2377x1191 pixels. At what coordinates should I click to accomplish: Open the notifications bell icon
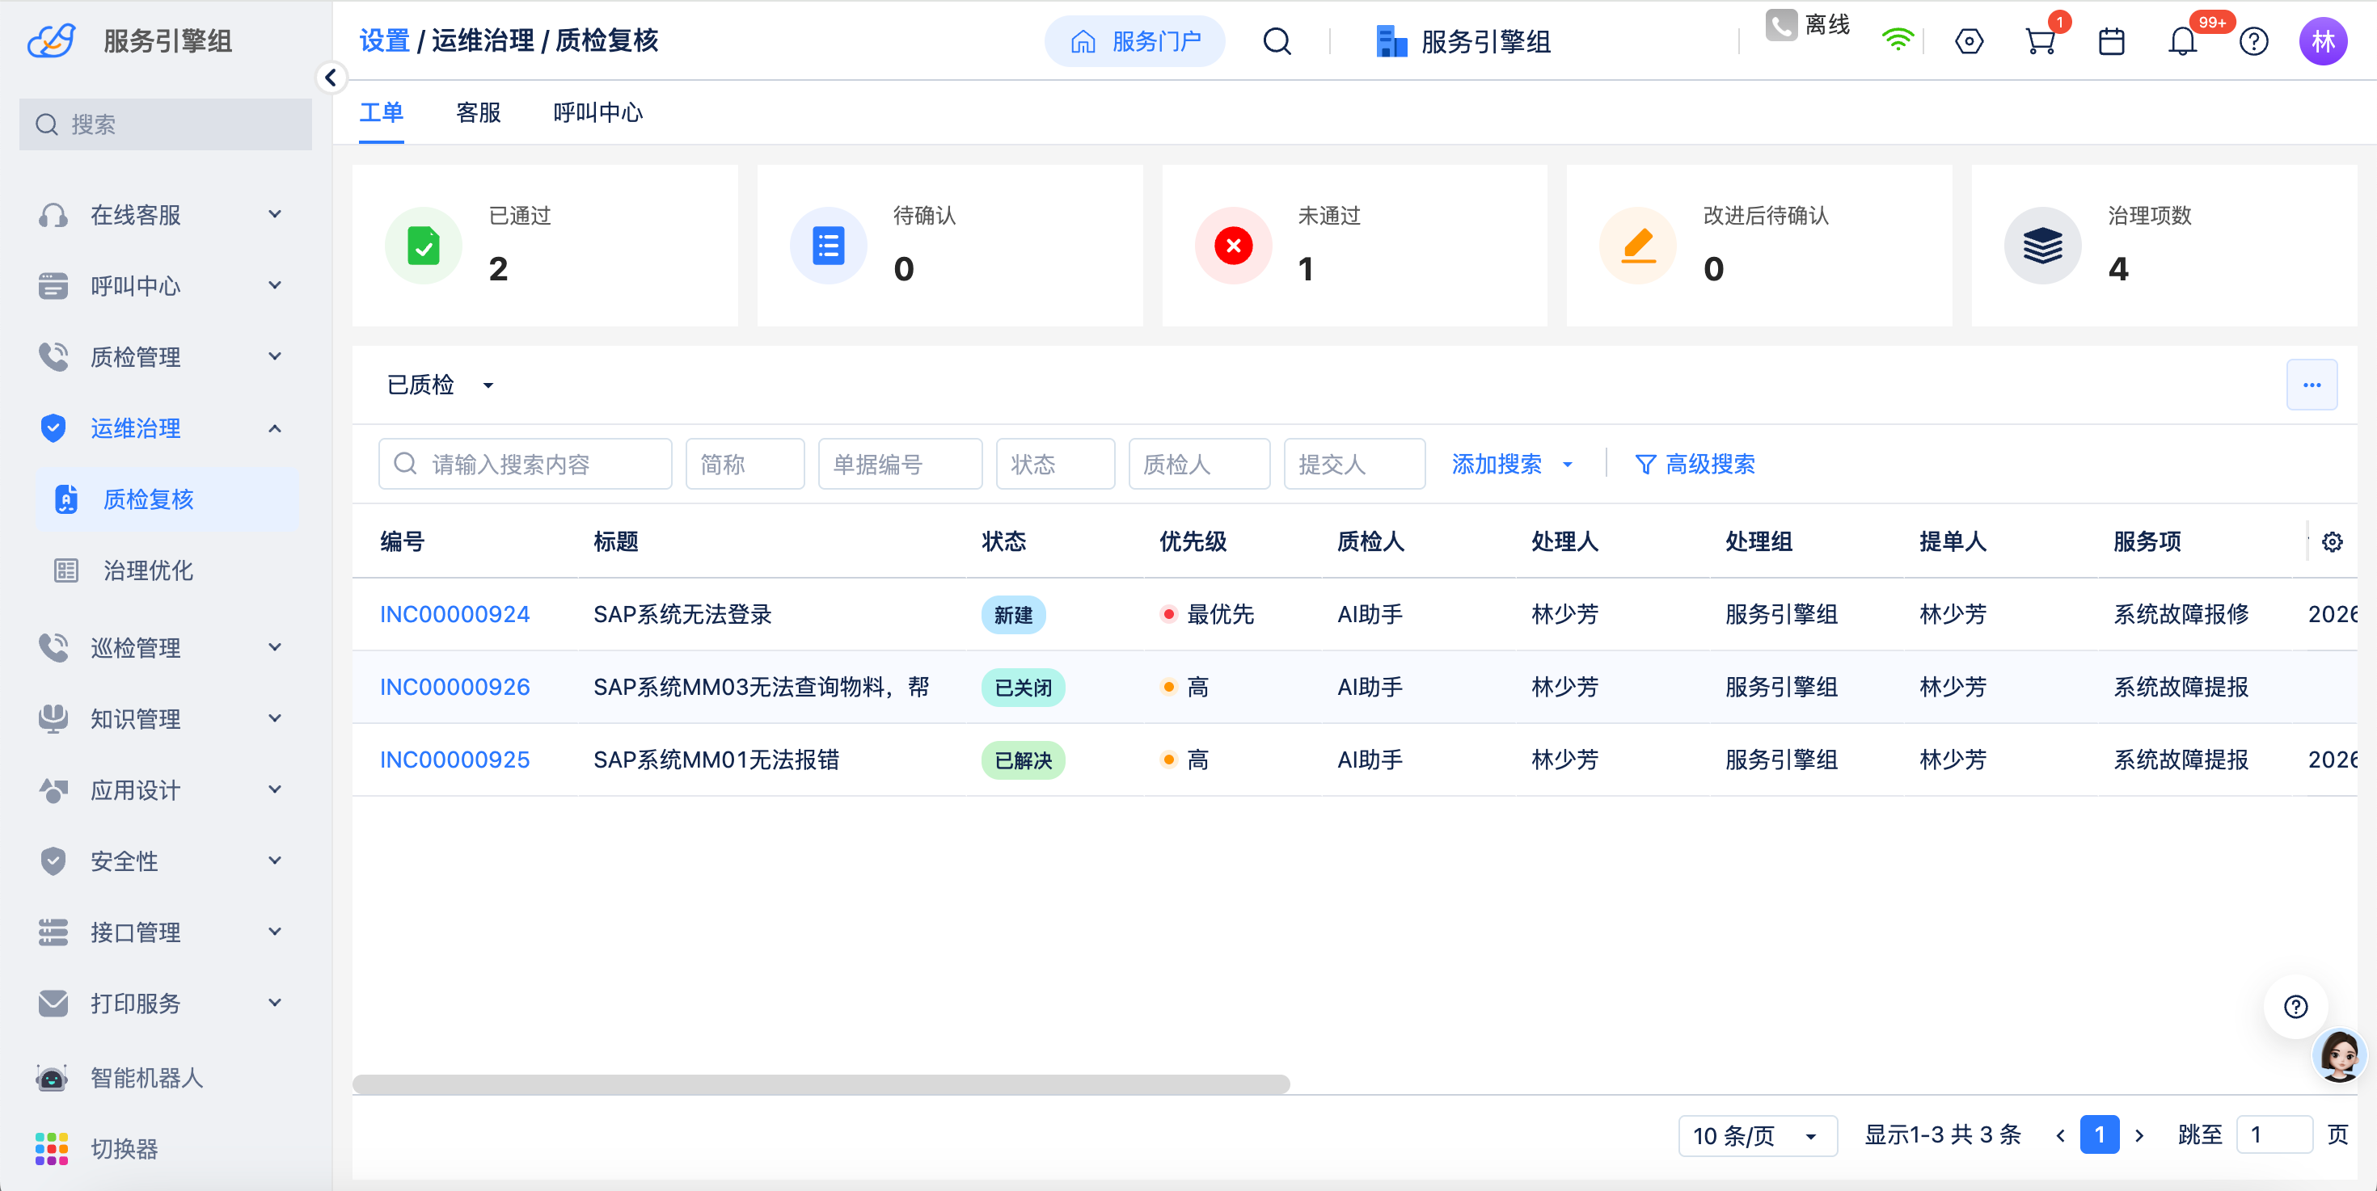[2182, 41]
